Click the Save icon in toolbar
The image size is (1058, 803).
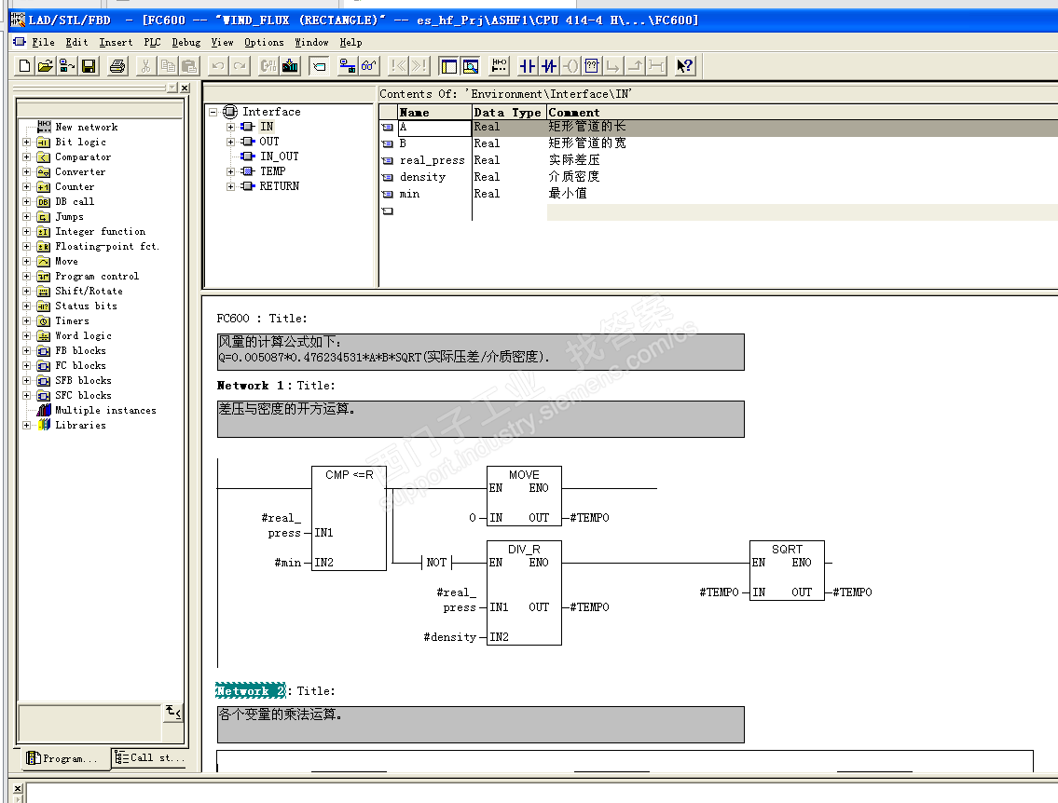[89, 66]
